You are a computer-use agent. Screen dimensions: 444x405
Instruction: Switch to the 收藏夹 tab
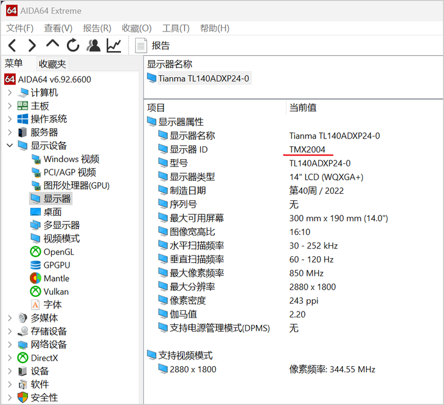[52, 64]
